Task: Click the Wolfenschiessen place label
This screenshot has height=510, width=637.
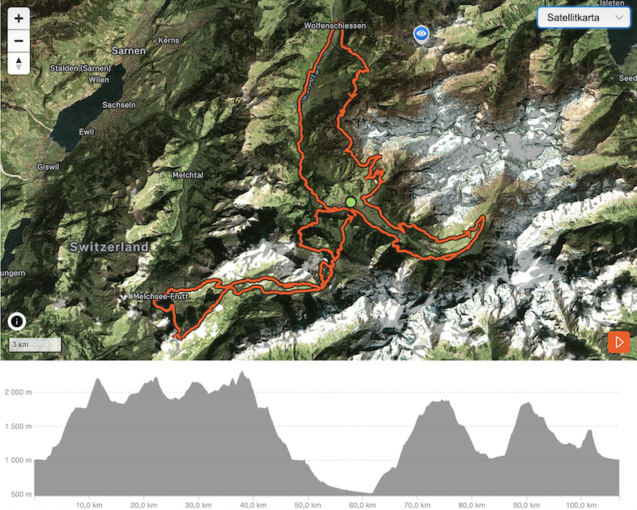Action: point(335,25)
